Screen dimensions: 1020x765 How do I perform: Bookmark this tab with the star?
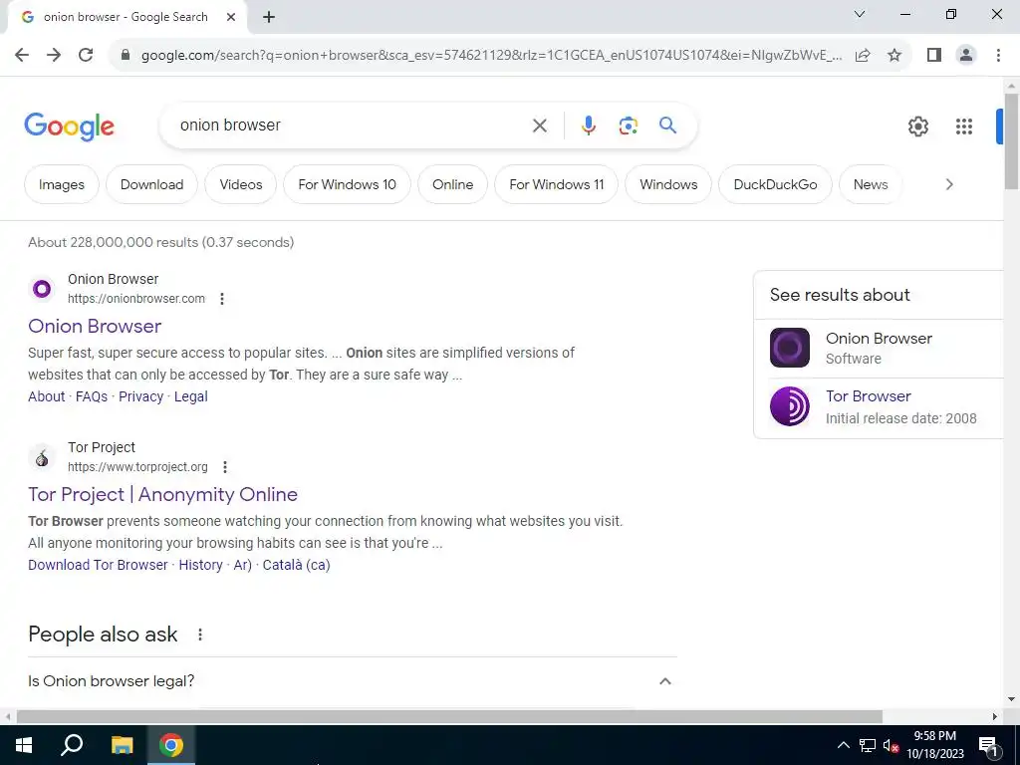tap(894, 55)
